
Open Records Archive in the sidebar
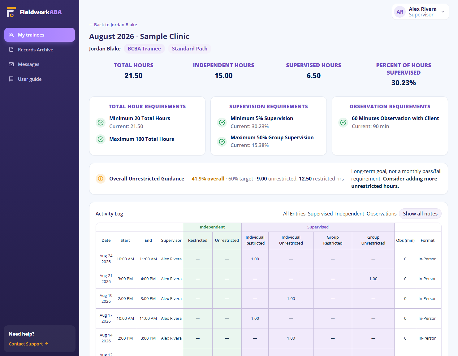pos(40,50)
